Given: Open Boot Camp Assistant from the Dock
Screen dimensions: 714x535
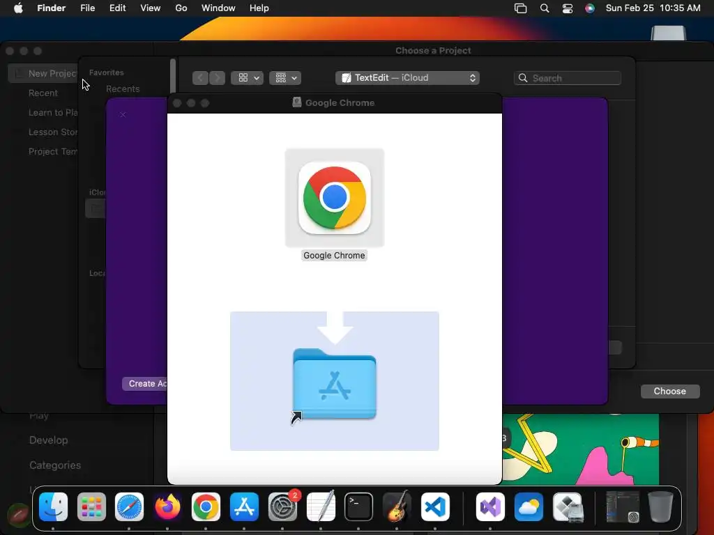Looking at the screenshot, I should [568, 507].
